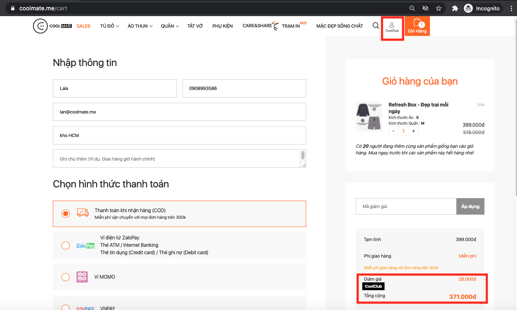The height and width of the screenshot is (310, 517).
Task: Click the Coolmate logo in the header
Action: pyautogui.click(x=52, y=26)
